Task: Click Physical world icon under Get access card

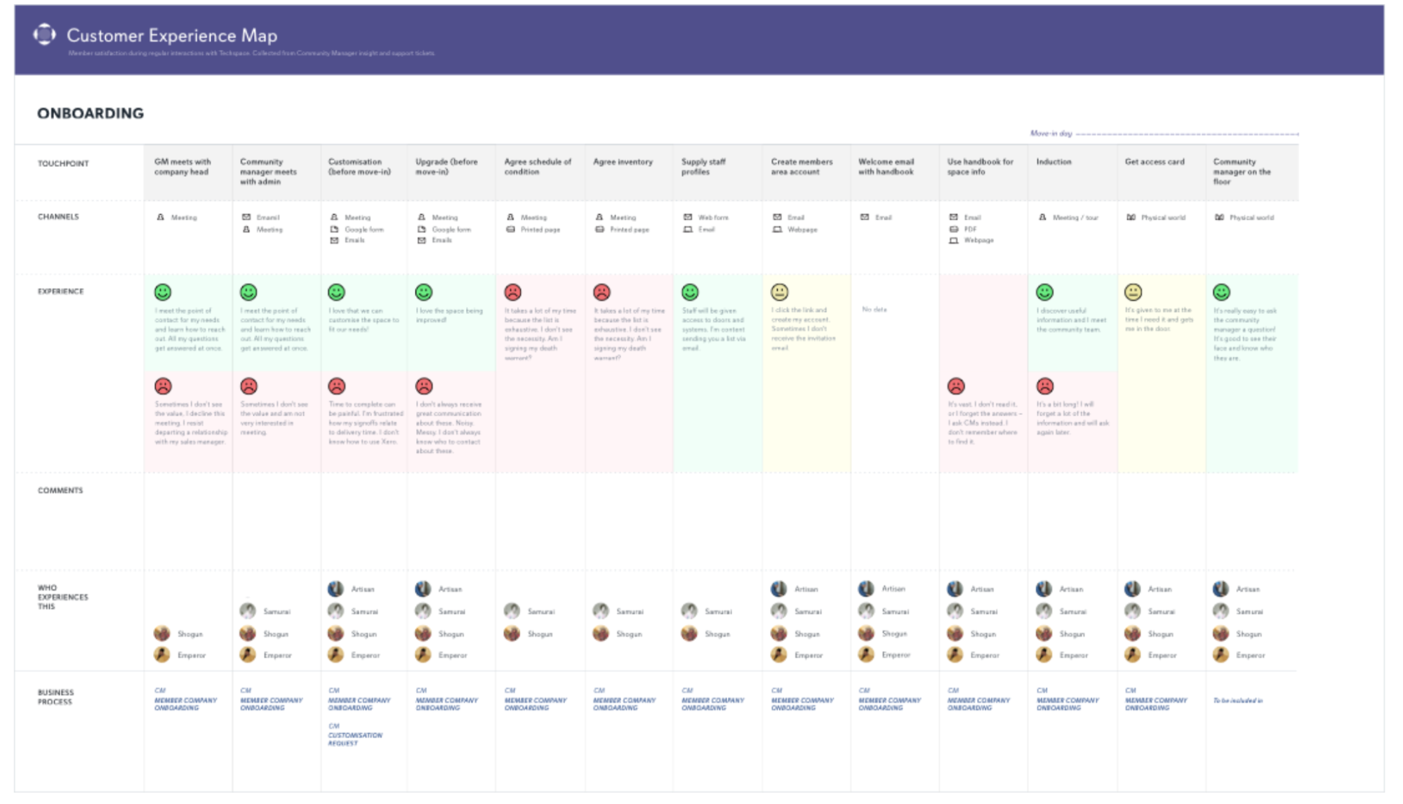Action: click(1131, 218)
